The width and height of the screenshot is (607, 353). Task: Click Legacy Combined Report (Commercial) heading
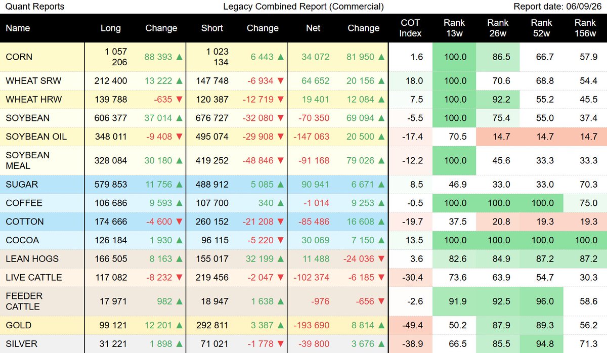pyautogui.click(x=303, y=7)
